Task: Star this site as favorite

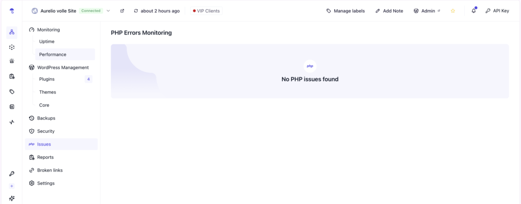Action: click(453, 11)
